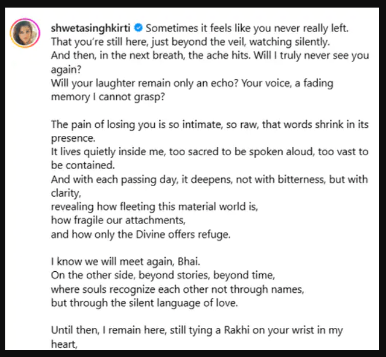Click the line "I know we will meet again, Bhai."
386x357 pixels.
[128, 262]
